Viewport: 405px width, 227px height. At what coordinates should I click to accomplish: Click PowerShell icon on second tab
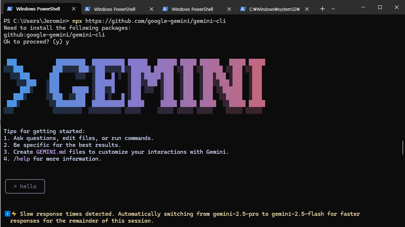tap(88, 9)
